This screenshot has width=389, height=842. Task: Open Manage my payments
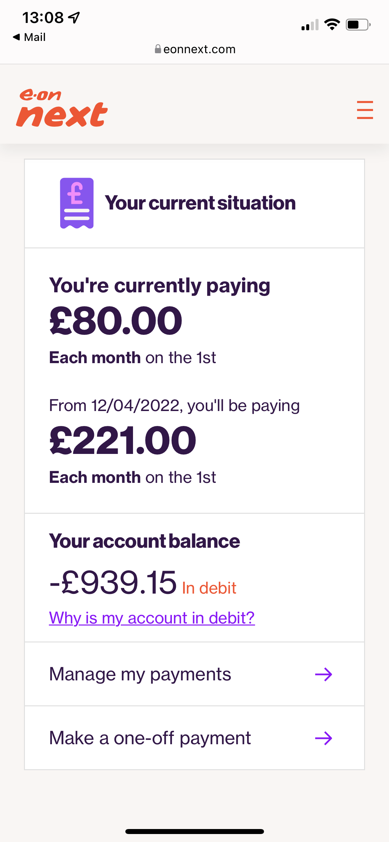(x=194, y=674)
